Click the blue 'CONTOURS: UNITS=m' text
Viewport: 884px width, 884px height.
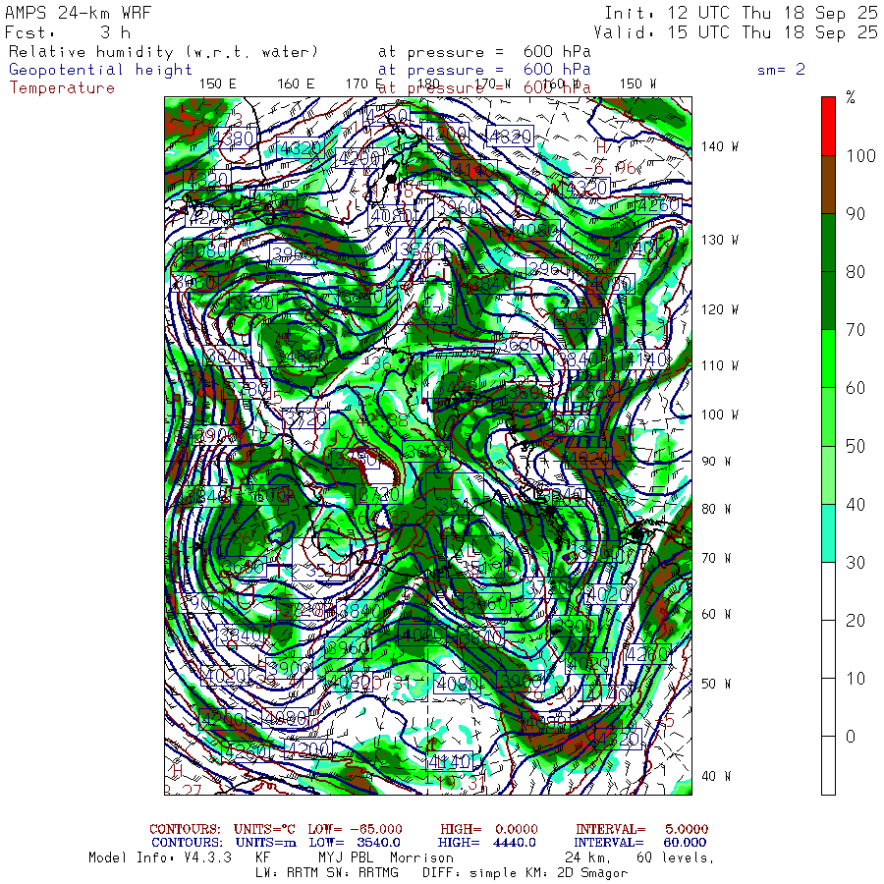pos(224,843)
